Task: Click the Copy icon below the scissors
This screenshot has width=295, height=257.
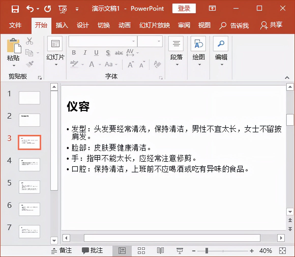Action: click(x=29, y=52)
